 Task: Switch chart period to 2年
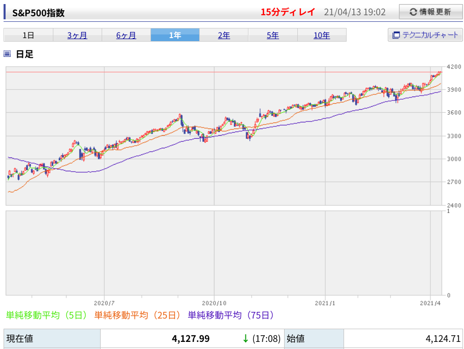[x=224, y=35]
